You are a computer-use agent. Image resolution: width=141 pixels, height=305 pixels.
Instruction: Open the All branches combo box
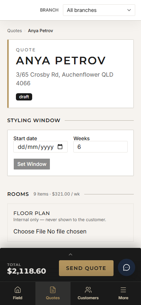tap(99, 10)
